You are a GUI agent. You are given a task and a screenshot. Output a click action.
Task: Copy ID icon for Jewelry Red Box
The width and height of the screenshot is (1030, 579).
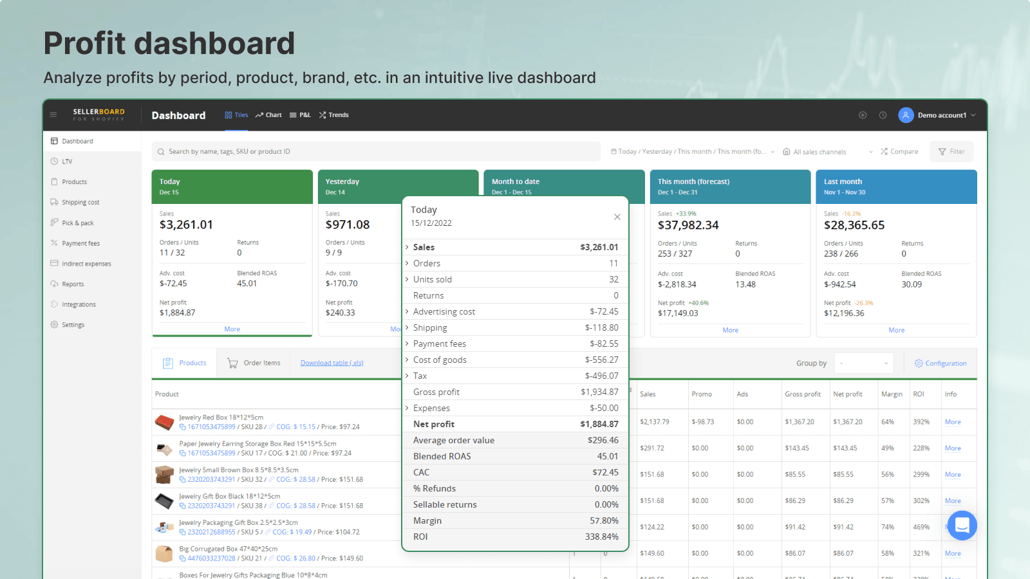coord(182,427)
